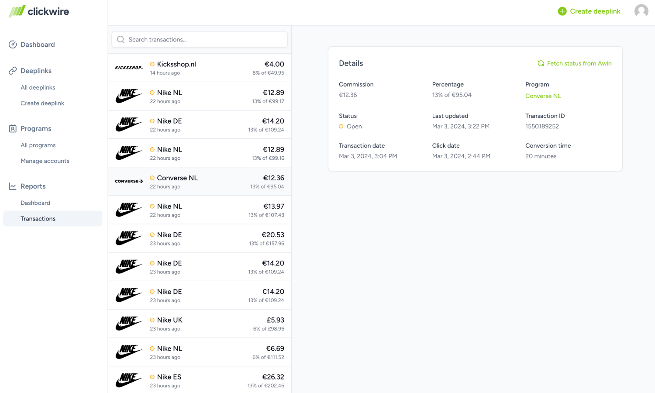Viewport: 655px width, 393px height.
Task: Click the status dot on the Kicksshop.nl row
Action: point(152,64)
